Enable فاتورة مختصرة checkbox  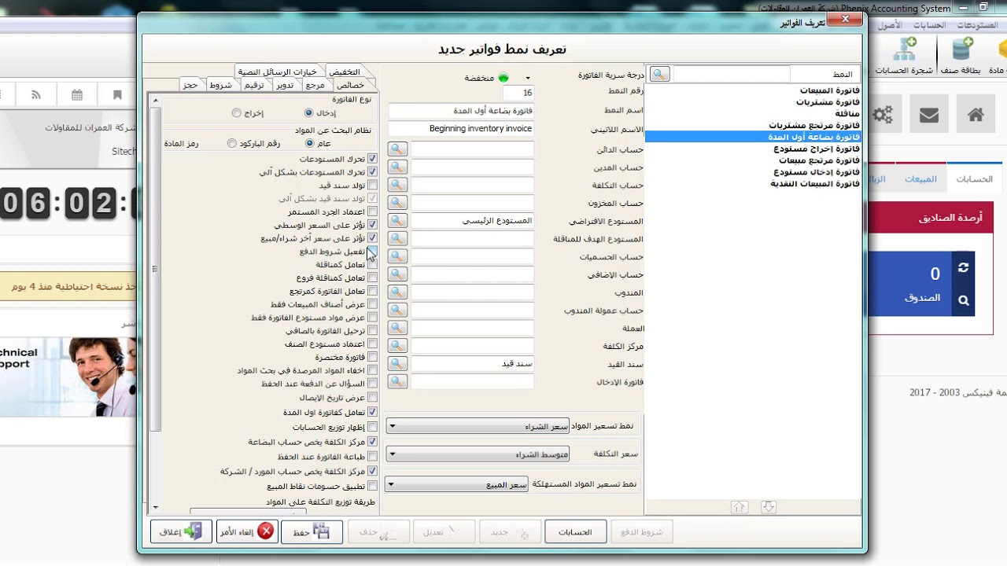(373, 357)
